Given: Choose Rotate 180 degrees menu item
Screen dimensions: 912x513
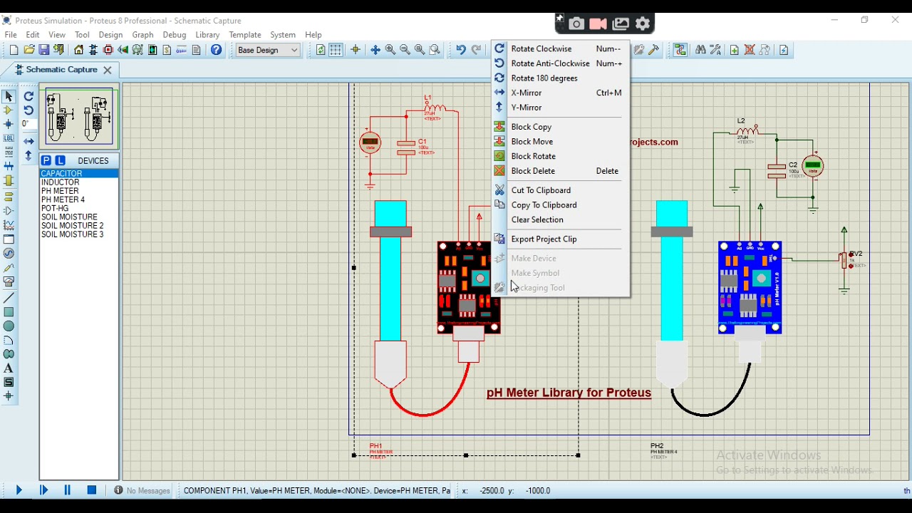Looking at the screenshot, I should point(561,78).
